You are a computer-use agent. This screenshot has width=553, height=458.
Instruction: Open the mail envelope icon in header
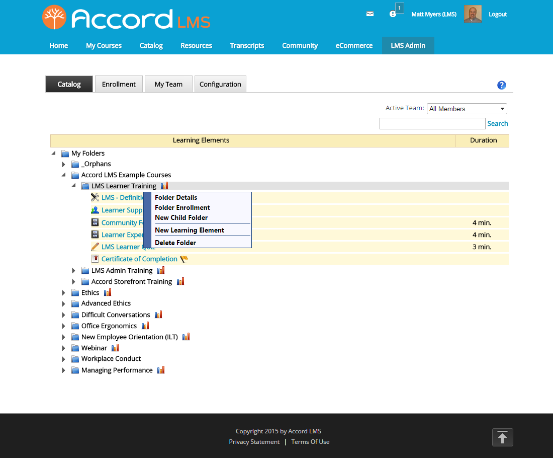click(370, 14)
